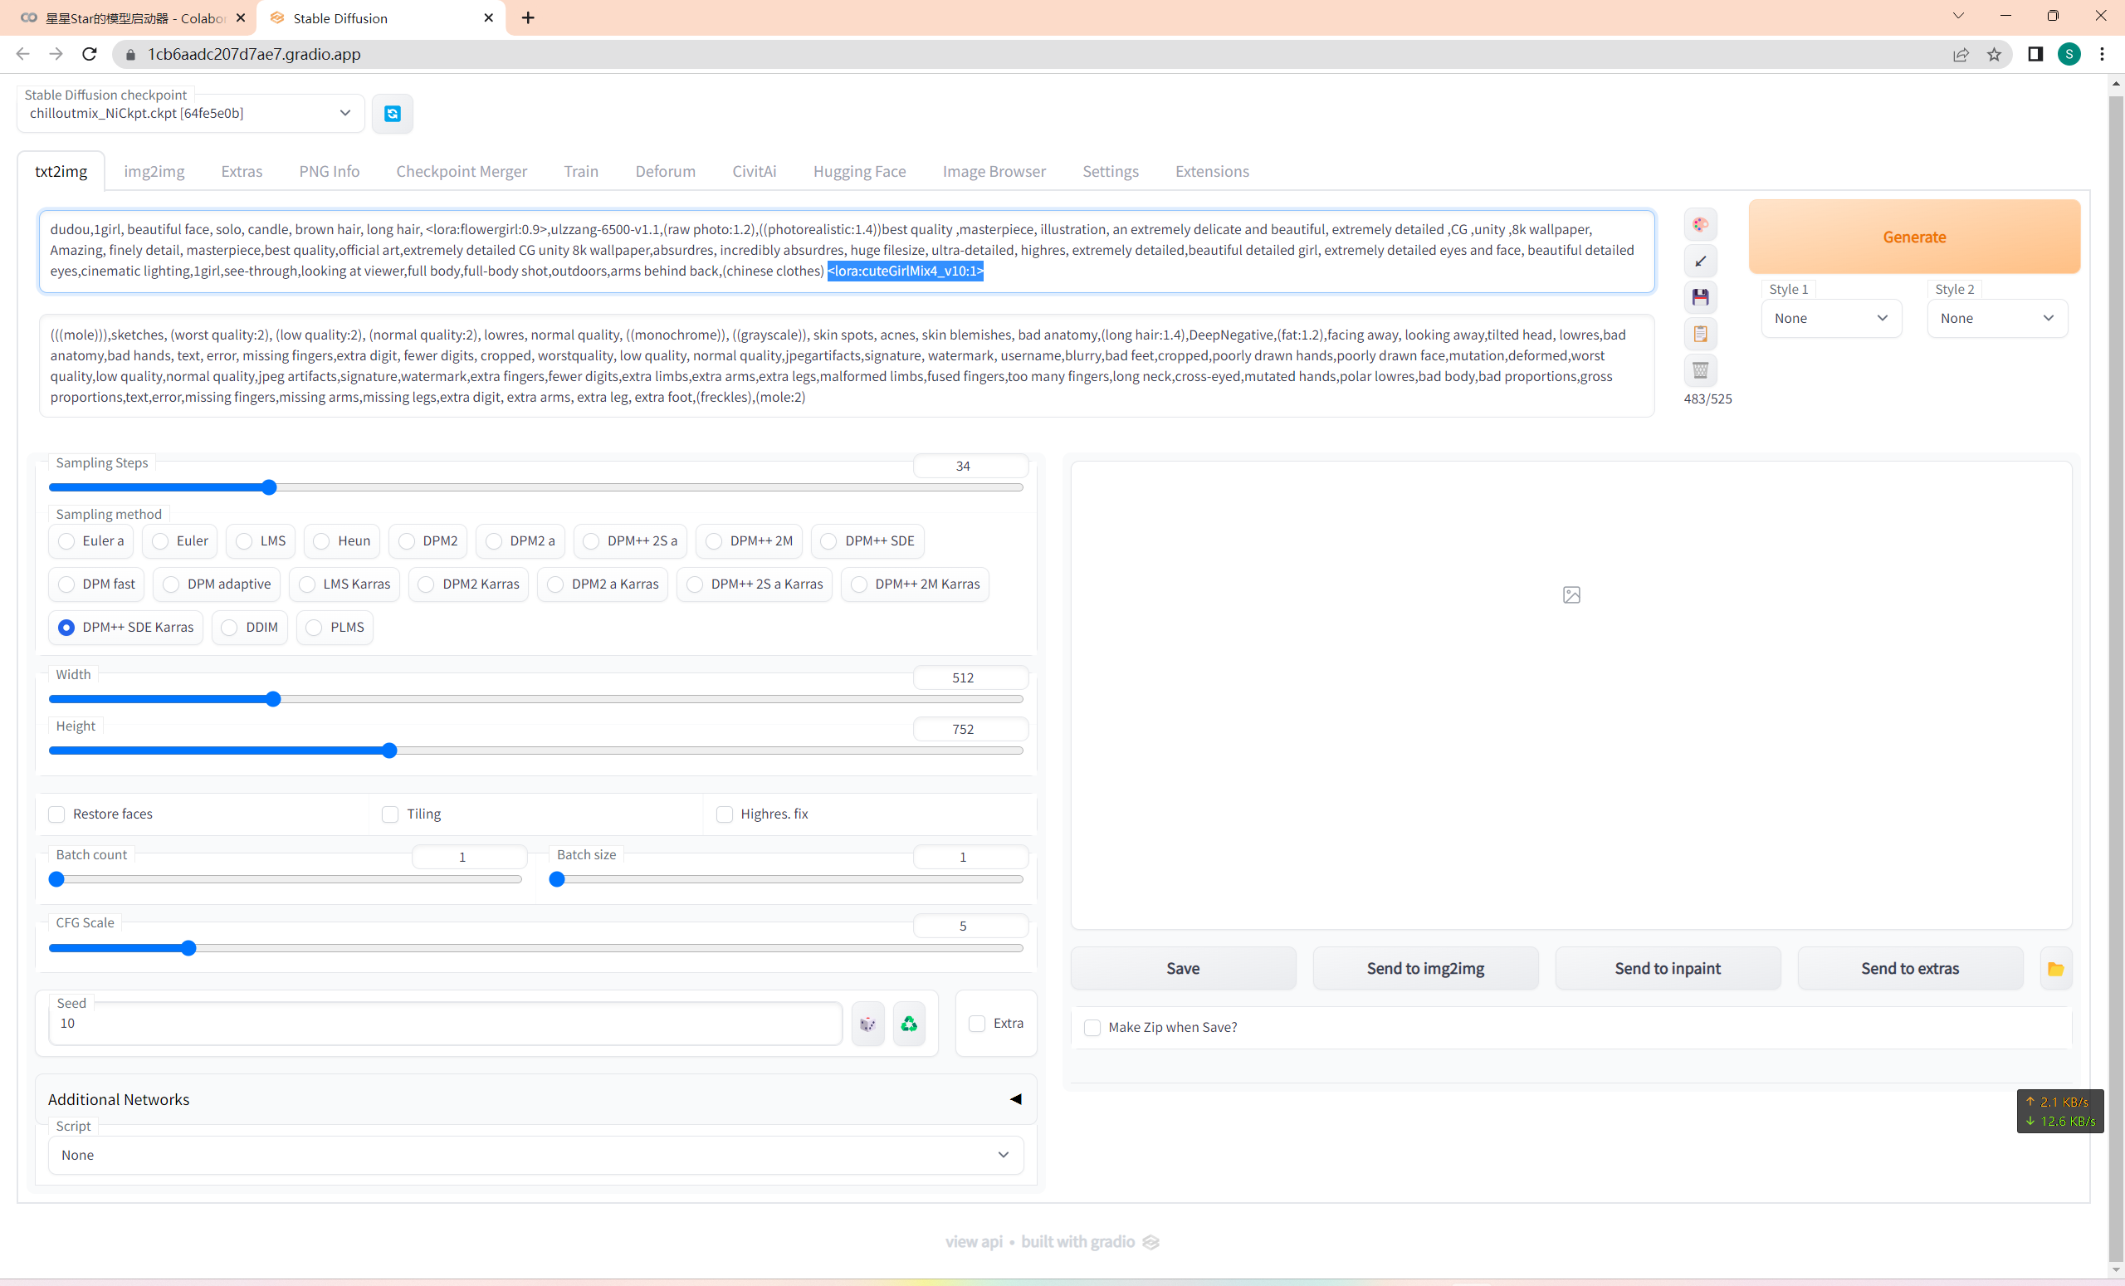Viewport: 2125px width, 1286px height.
Task: Click the palette icon beside the prompt
Action: [1700, 225]
